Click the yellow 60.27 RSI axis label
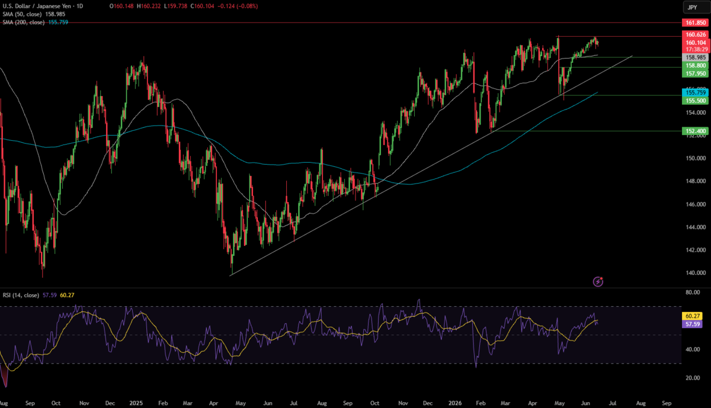Viewport: 711px width, 408px height. coord(693,317)
